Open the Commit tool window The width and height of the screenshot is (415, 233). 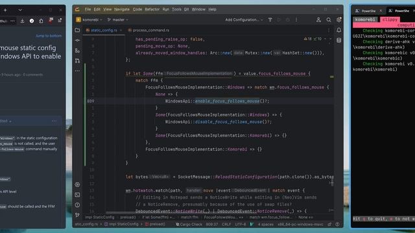point(77,40)
